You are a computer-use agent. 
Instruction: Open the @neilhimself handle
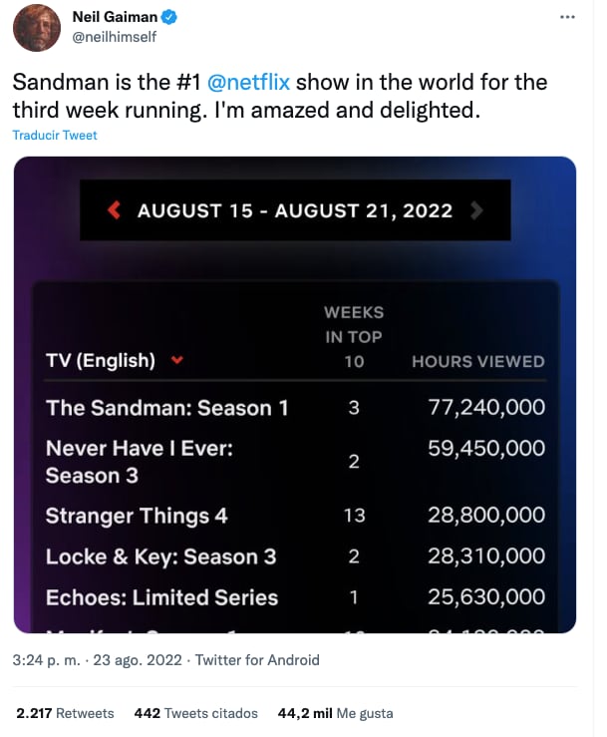pyautogui.click(x=114, y=37)
